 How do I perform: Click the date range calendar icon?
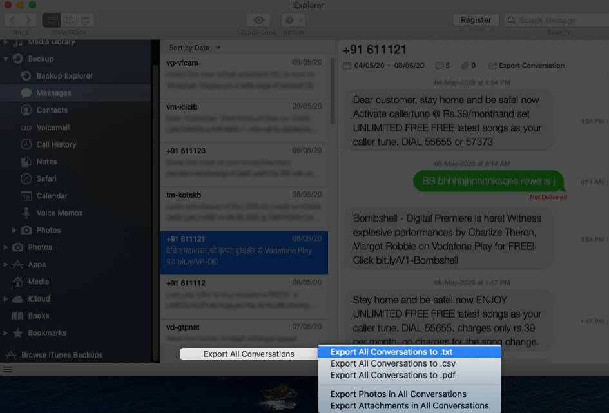coord(347,66)
